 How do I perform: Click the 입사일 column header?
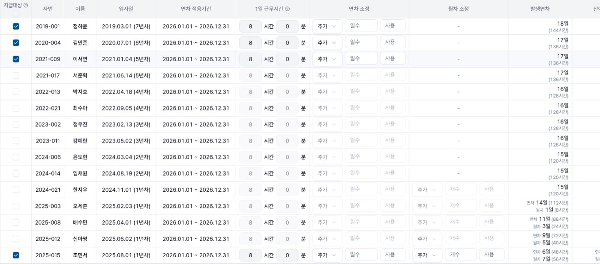coord(126,9)
